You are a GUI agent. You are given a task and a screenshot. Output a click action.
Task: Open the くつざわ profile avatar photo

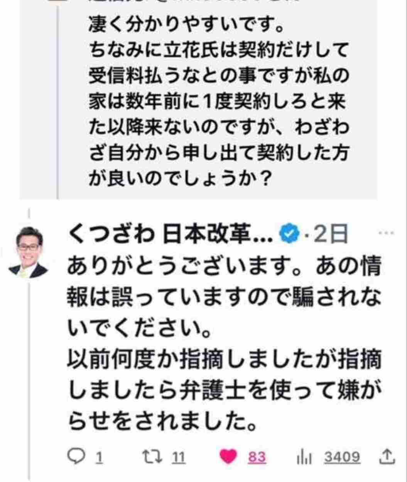coord(28,251)
